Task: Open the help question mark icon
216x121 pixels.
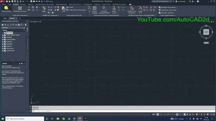Action: (198, 1)
